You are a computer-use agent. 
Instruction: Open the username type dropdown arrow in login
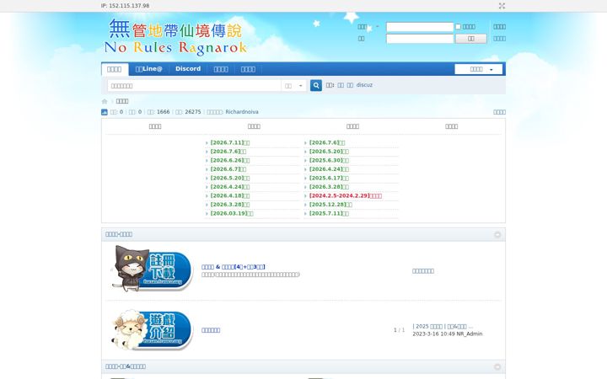pos(378,27)
